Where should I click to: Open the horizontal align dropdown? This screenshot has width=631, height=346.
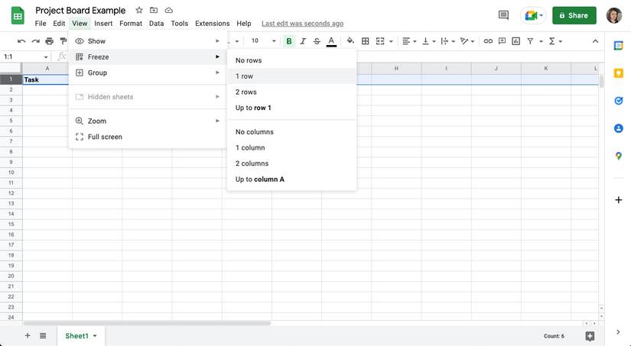click(409, 41)
